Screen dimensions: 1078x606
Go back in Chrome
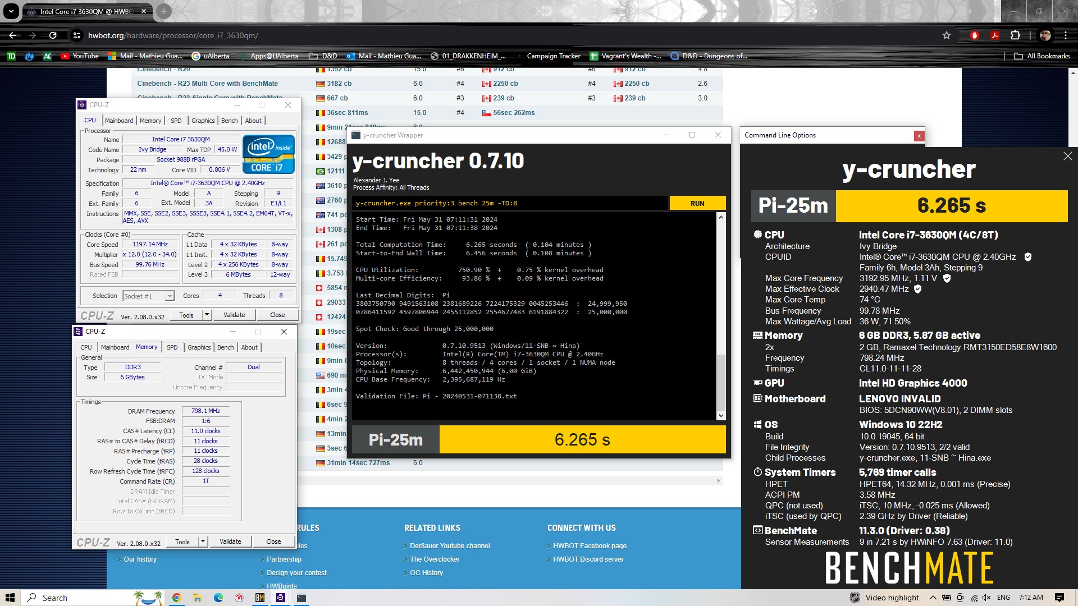[x=12, y=35]
